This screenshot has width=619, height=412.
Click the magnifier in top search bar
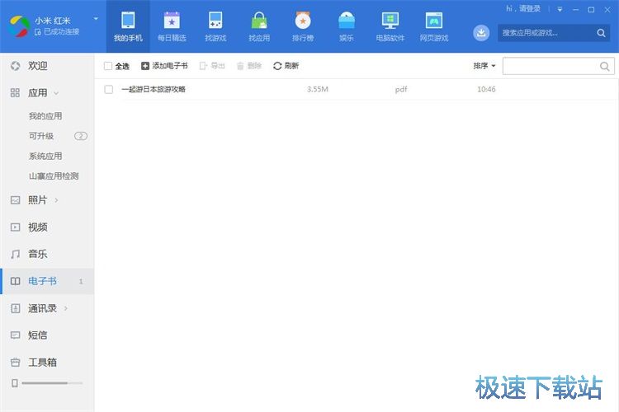pos(601,33)
